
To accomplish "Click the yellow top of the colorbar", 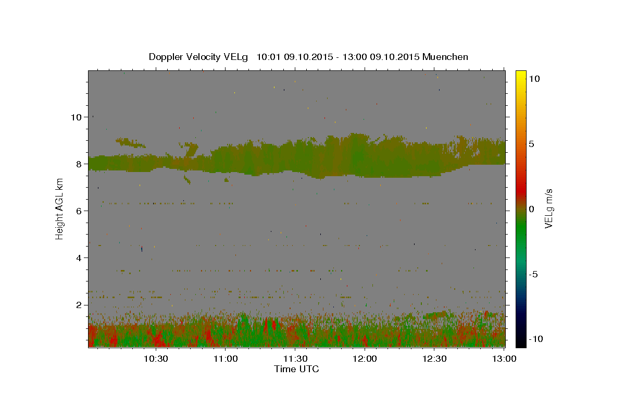I will tap(521, 76).
